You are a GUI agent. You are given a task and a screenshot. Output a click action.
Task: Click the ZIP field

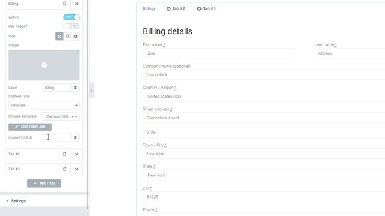263,197
